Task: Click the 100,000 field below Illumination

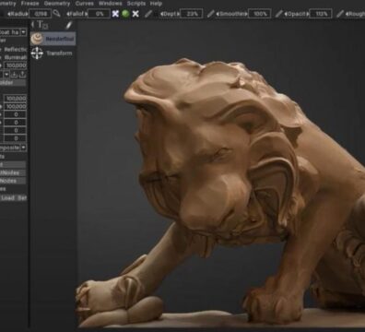Action: [16, 65]
